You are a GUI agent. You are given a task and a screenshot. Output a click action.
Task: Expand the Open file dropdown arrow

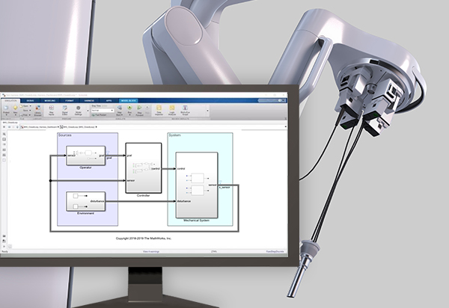28,107
